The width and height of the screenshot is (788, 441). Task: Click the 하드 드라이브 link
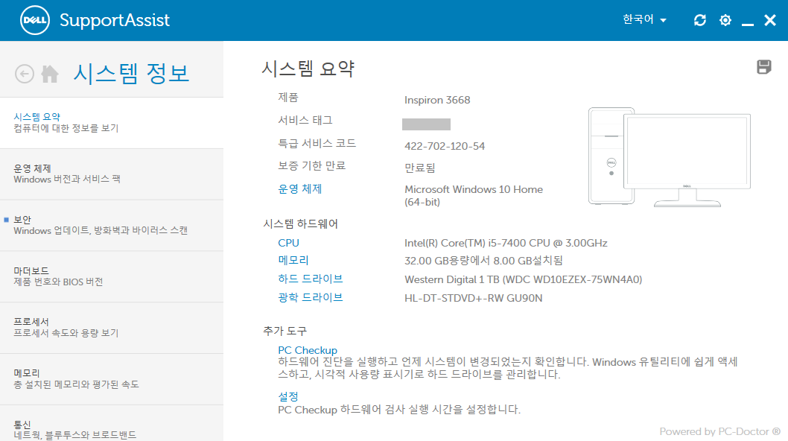click(311, 279)
